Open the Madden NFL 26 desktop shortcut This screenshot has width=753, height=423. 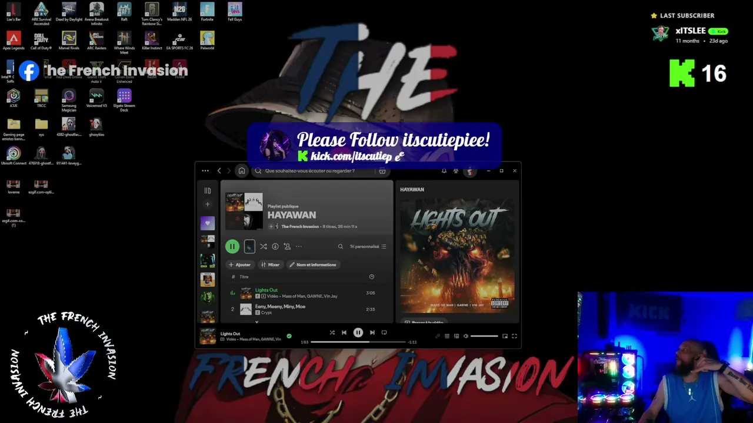click(x=179, y=11)
